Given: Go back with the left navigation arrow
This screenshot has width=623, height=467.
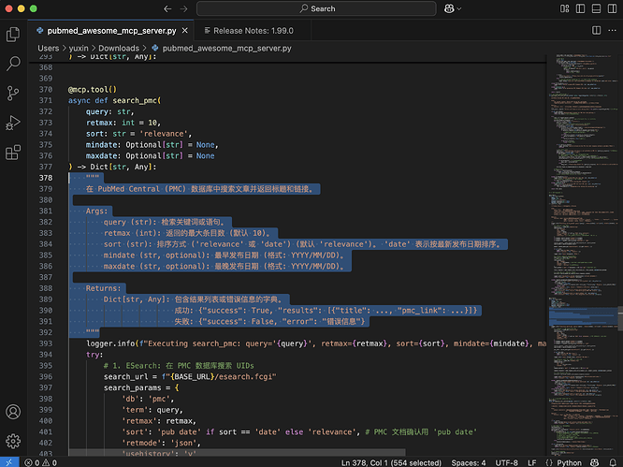Looking at the screenshot, I should click(167, 8).
